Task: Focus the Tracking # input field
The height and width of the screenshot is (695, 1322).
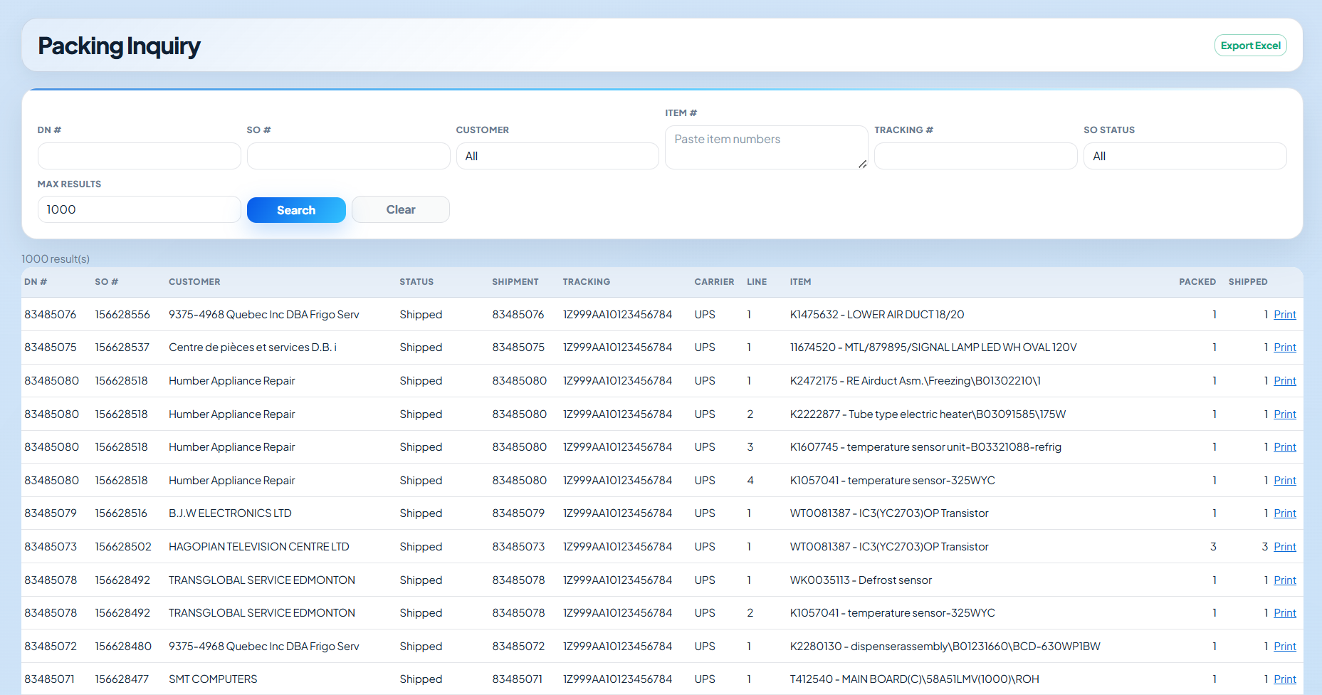Action: point(975,156)
